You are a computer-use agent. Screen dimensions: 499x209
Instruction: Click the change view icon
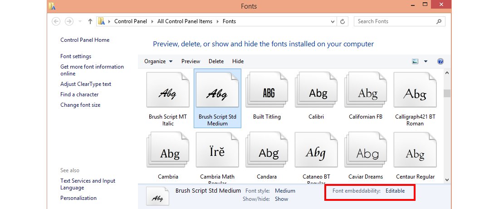pos(415,61)
